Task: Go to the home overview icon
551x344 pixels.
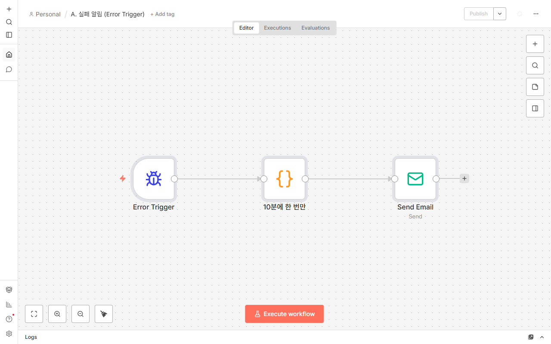Action: [x=9, y=55]
